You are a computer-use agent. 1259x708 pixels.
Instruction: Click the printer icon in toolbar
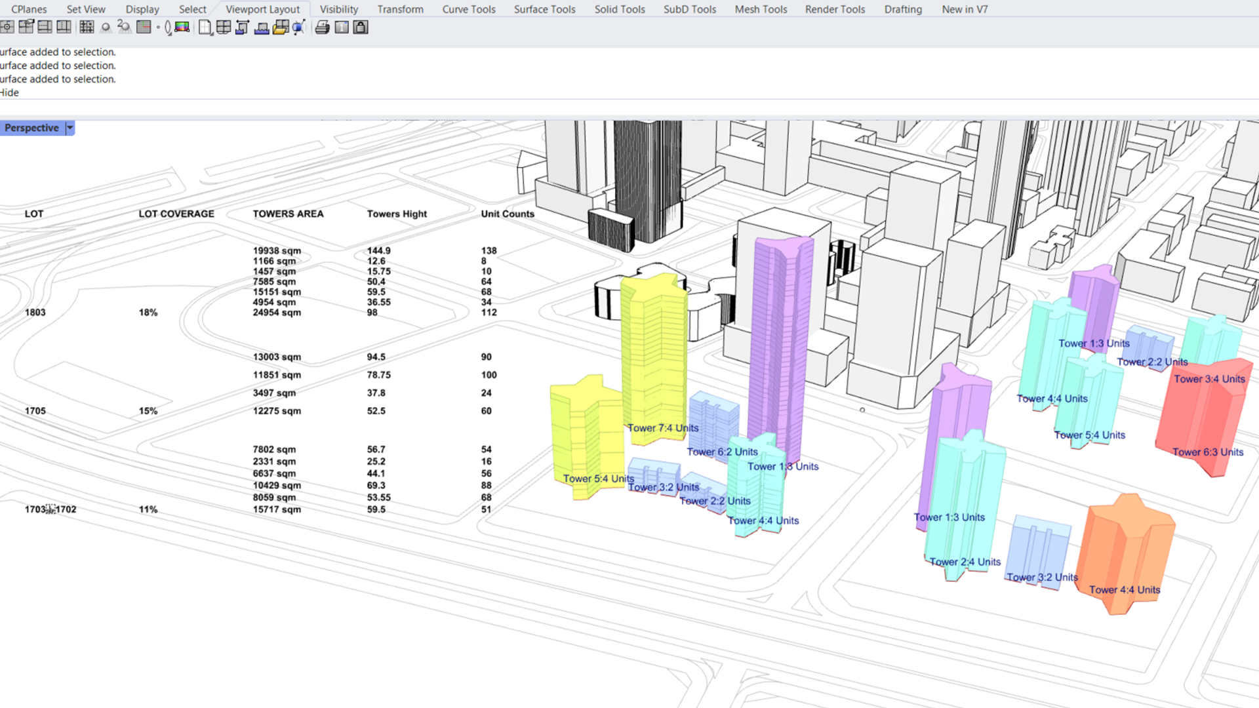(322, 28)
